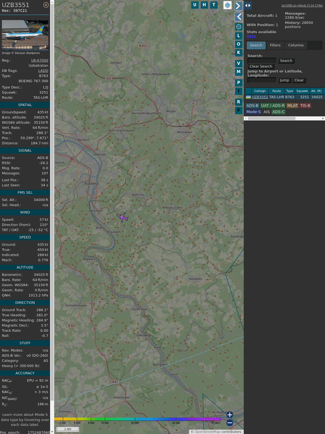
Task: Toggle the L labels button
Action: tap(239, 36)
